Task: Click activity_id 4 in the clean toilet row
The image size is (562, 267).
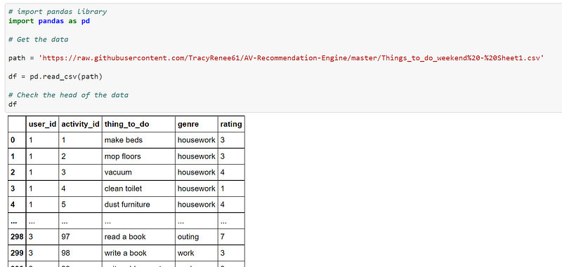Action: coord(80,189)
